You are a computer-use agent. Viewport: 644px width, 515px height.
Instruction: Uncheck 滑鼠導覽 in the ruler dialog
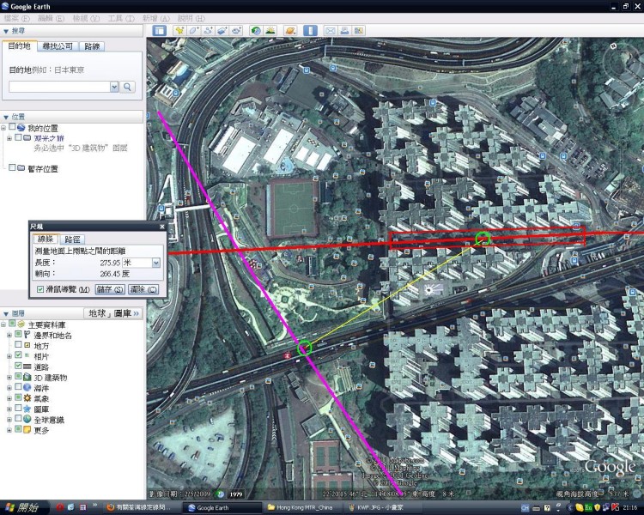pos(40,290)
